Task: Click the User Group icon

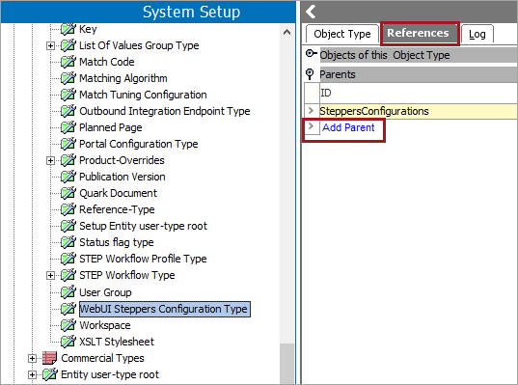Action: pos(68,292)
